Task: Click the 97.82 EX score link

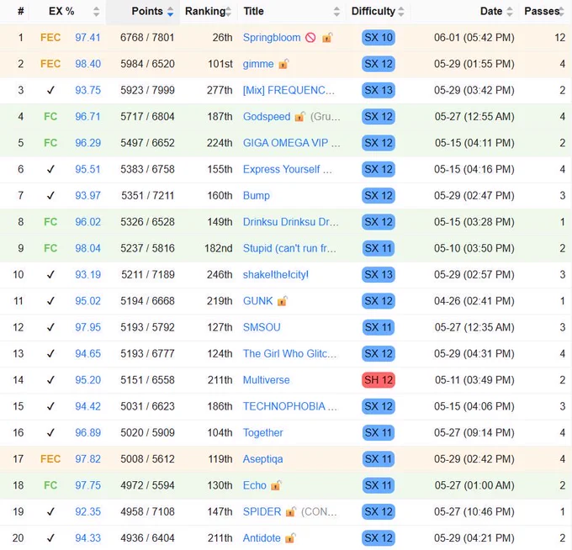Action: [x=87, y=459]
